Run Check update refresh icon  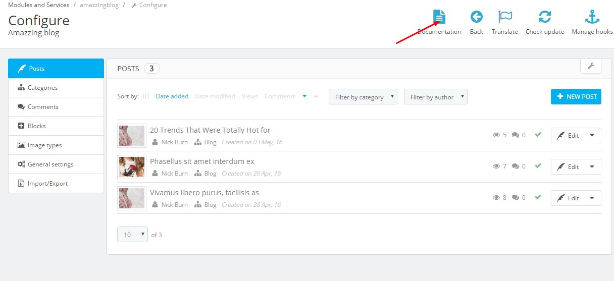tap(544, 17)
